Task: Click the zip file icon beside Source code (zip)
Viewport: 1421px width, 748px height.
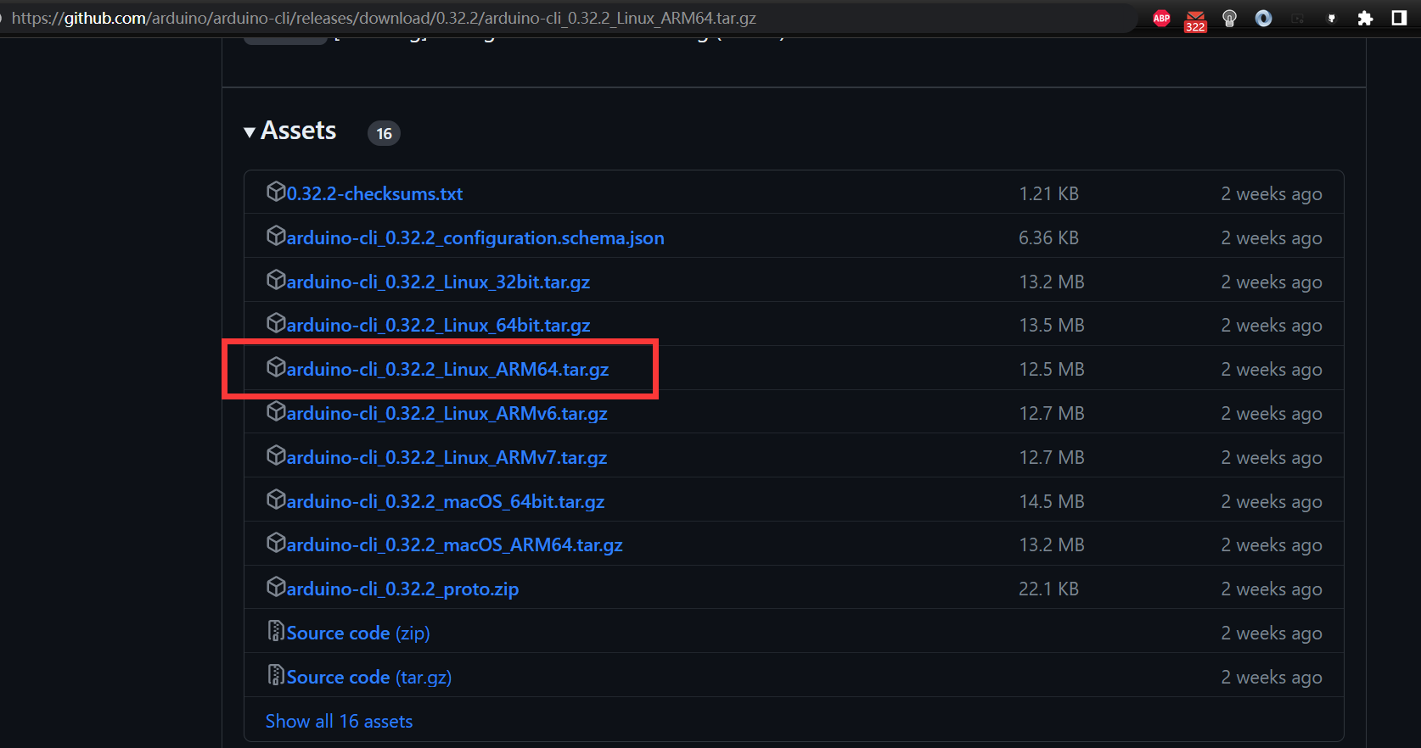Action: point(276,631)
